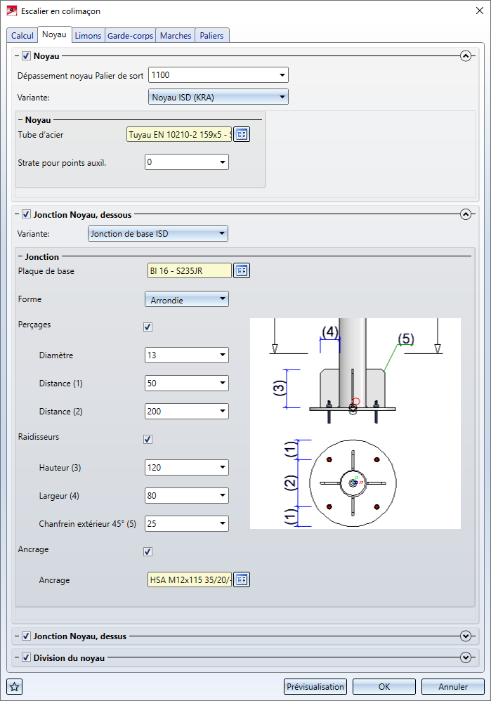Click the Annuler button
The height and width of the screenshot is (701, 491).
coord(453,686)
